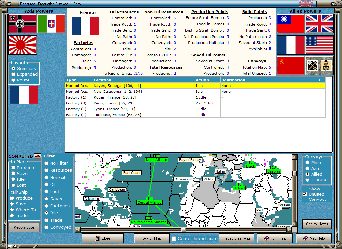Click the Recompute button
This screenshot has height=249, width=342.
(24, 227)
